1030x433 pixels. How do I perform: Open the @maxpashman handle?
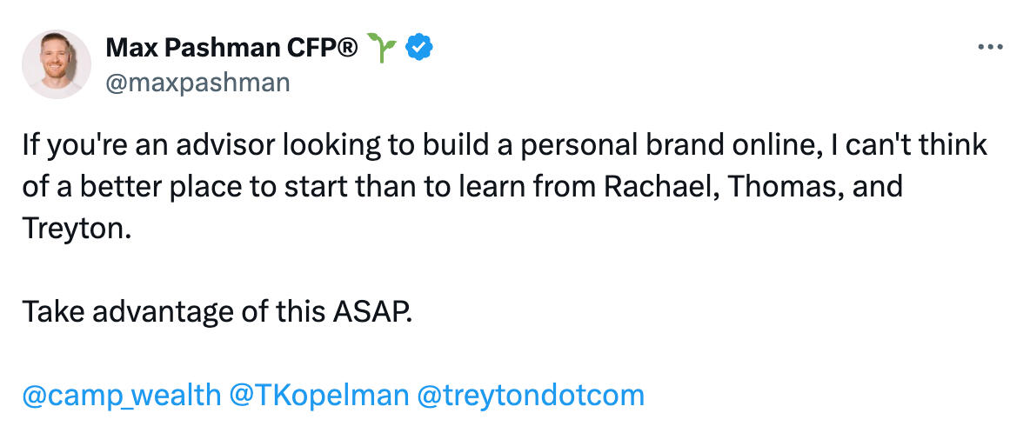pyautogui.click(x=197, y=83)
